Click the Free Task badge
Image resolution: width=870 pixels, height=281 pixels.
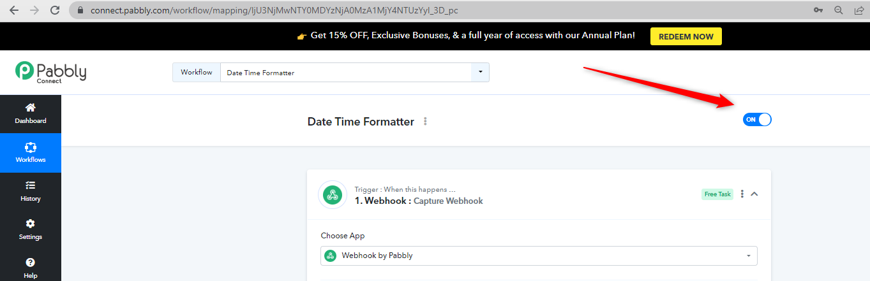[x=717, y=194]
